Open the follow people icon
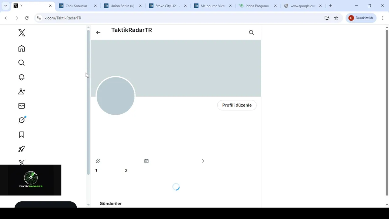Screen dimensions: 389x219 point(22,92)
